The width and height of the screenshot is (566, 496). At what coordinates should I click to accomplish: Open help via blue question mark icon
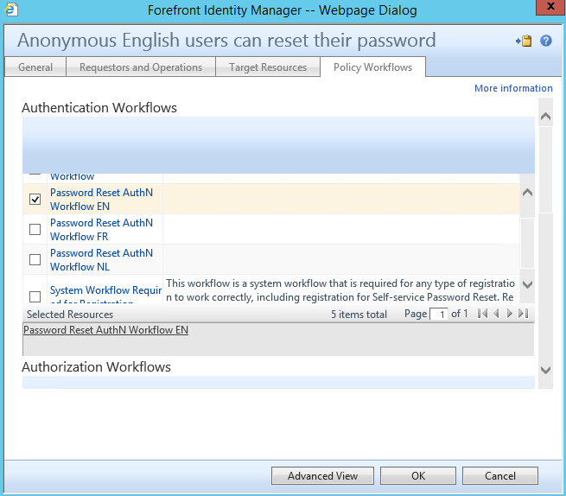pos(546,41)
